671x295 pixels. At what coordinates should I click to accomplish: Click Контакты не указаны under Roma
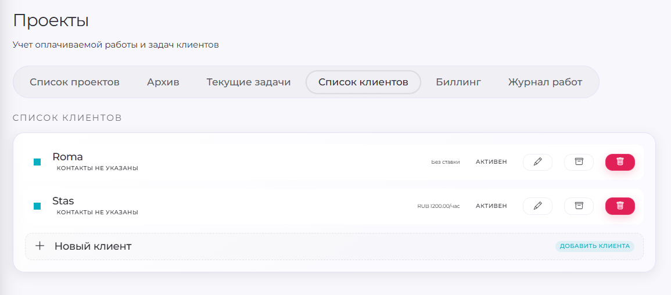[98, 168]
